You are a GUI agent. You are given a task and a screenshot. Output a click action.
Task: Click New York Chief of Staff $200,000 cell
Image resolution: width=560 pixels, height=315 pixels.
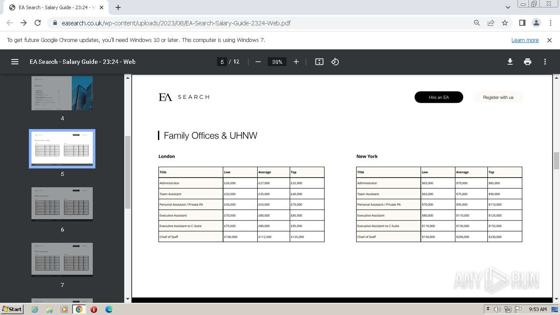coord(471,237)
